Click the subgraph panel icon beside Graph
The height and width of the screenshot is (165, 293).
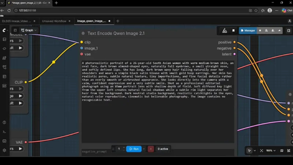(15, 30)
